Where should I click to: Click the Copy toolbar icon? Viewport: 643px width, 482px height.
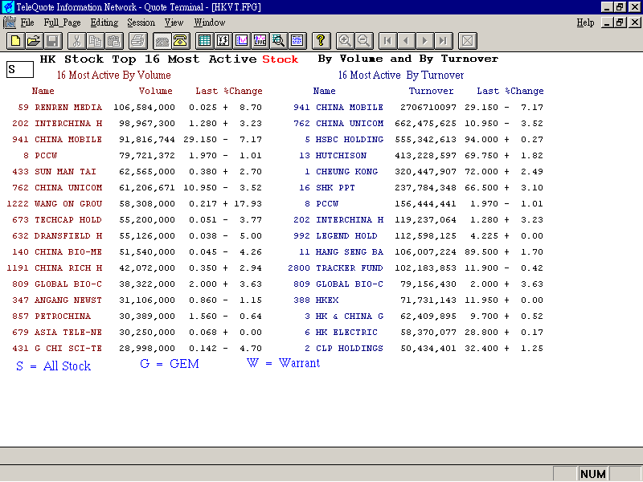[95, 41]
